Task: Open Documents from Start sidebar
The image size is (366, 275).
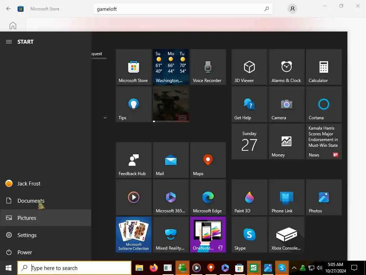Action: [x=45, y=201]
